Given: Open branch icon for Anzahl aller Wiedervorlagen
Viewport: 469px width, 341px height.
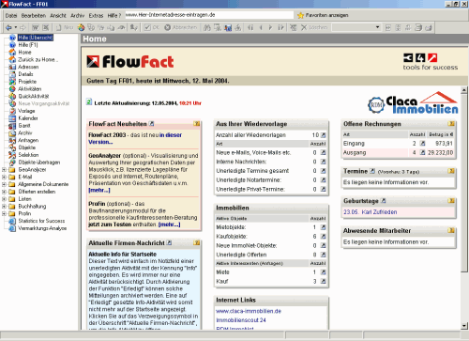Looking at the screenshot, I should tap(324, 135).
